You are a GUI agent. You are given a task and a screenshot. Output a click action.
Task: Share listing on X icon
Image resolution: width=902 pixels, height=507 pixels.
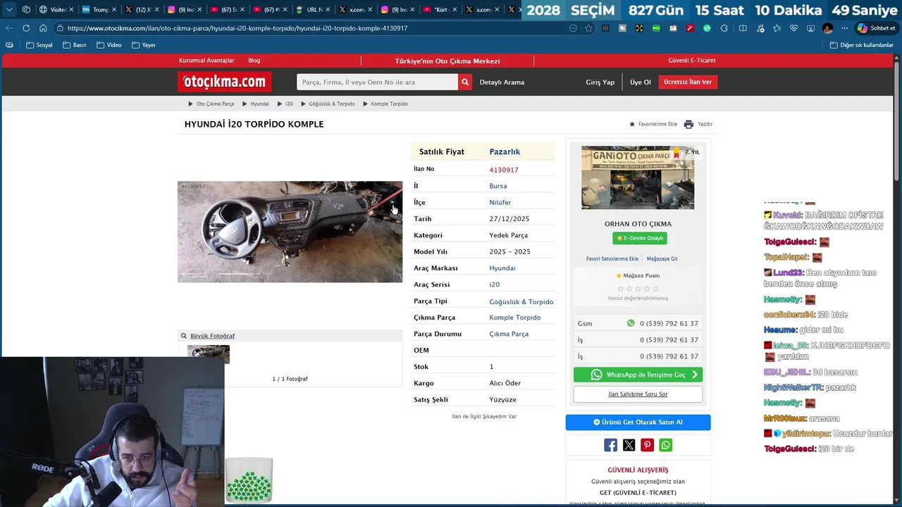coord(629,445)
